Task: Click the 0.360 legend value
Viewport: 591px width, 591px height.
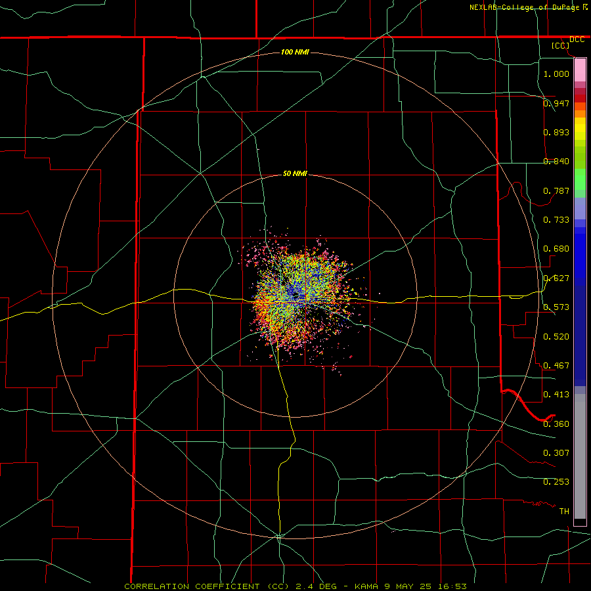Action: tap(556, 424)
